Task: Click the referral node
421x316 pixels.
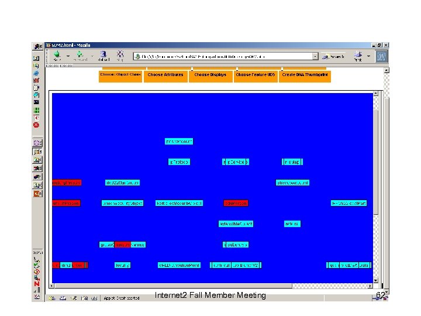Action: pos(292,224)
